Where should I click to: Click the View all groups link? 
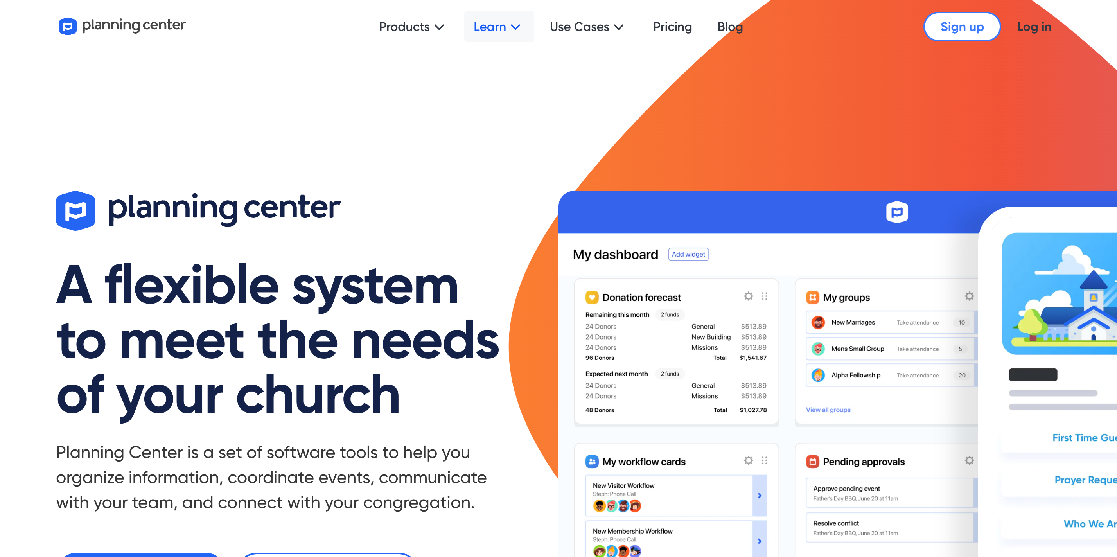[828, 410]
